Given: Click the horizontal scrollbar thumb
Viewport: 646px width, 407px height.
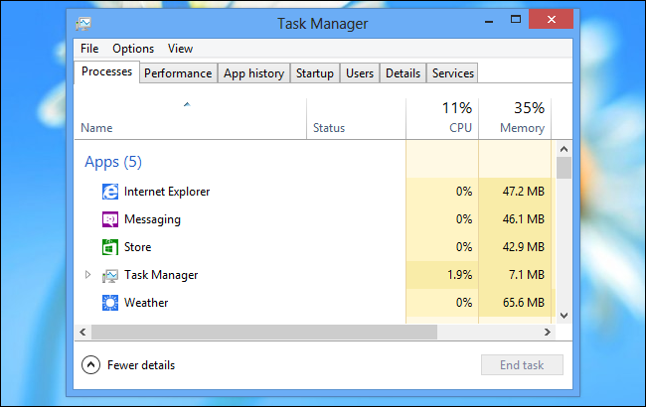Looking at the screenshot, I should click(x=264, y=333).
